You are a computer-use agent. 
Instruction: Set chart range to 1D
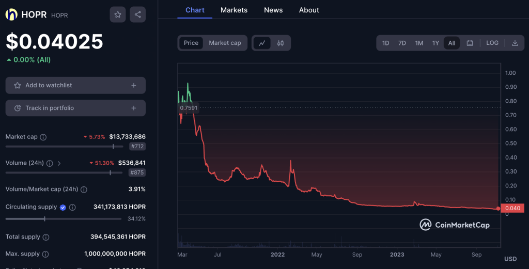click(385, 43)
